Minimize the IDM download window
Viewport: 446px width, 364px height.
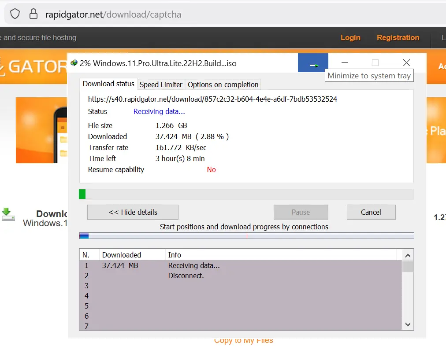345,63
